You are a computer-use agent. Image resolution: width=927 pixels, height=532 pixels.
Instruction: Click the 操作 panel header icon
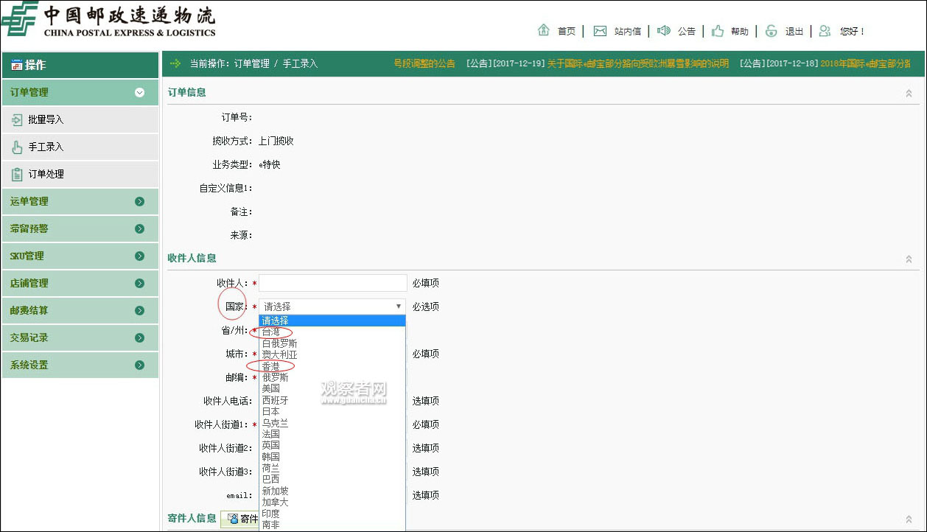pos(16,65)
